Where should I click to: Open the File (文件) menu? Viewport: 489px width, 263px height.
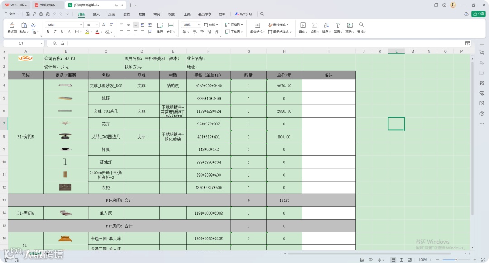(x=12, y=14)
